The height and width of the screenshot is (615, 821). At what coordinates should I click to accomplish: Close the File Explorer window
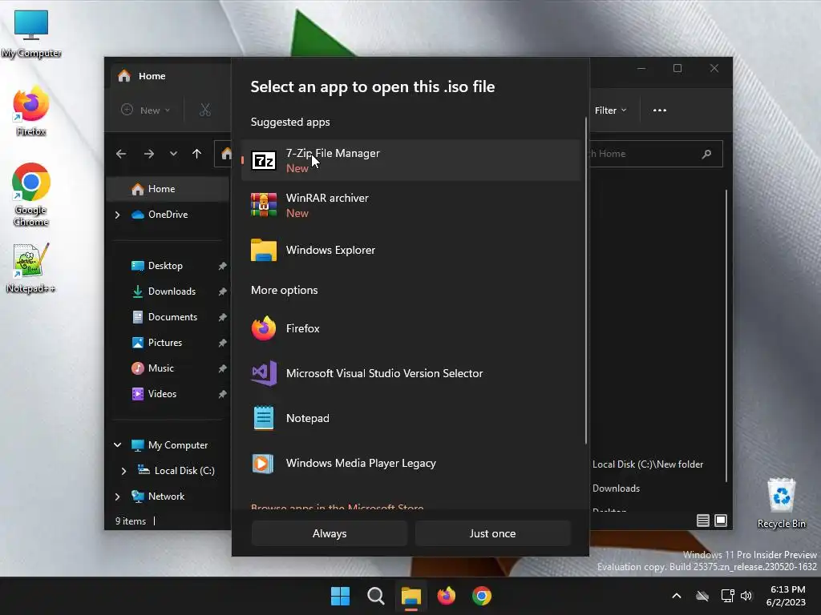click(714, 69)
